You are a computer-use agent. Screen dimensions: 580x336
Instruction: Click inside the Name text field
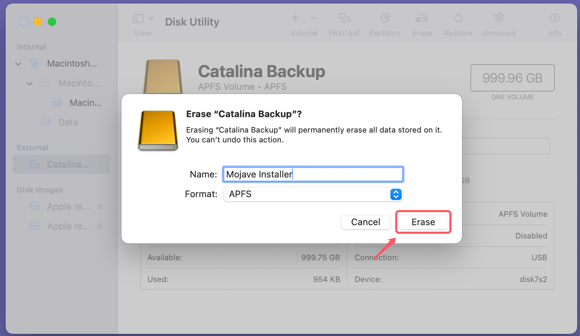tap(313, 174)
